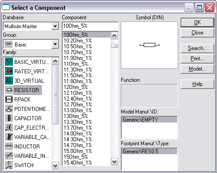
Task: Pick the VARIABLE_INDUCTOR family icon
Action: [x=9, y=156]
